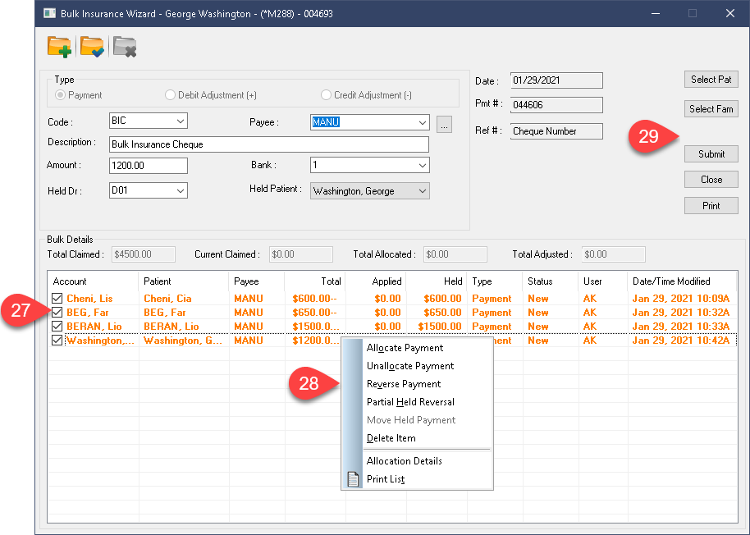Click the Account column header
Screen dimensions: 750x535
click(x=93, y=281)
